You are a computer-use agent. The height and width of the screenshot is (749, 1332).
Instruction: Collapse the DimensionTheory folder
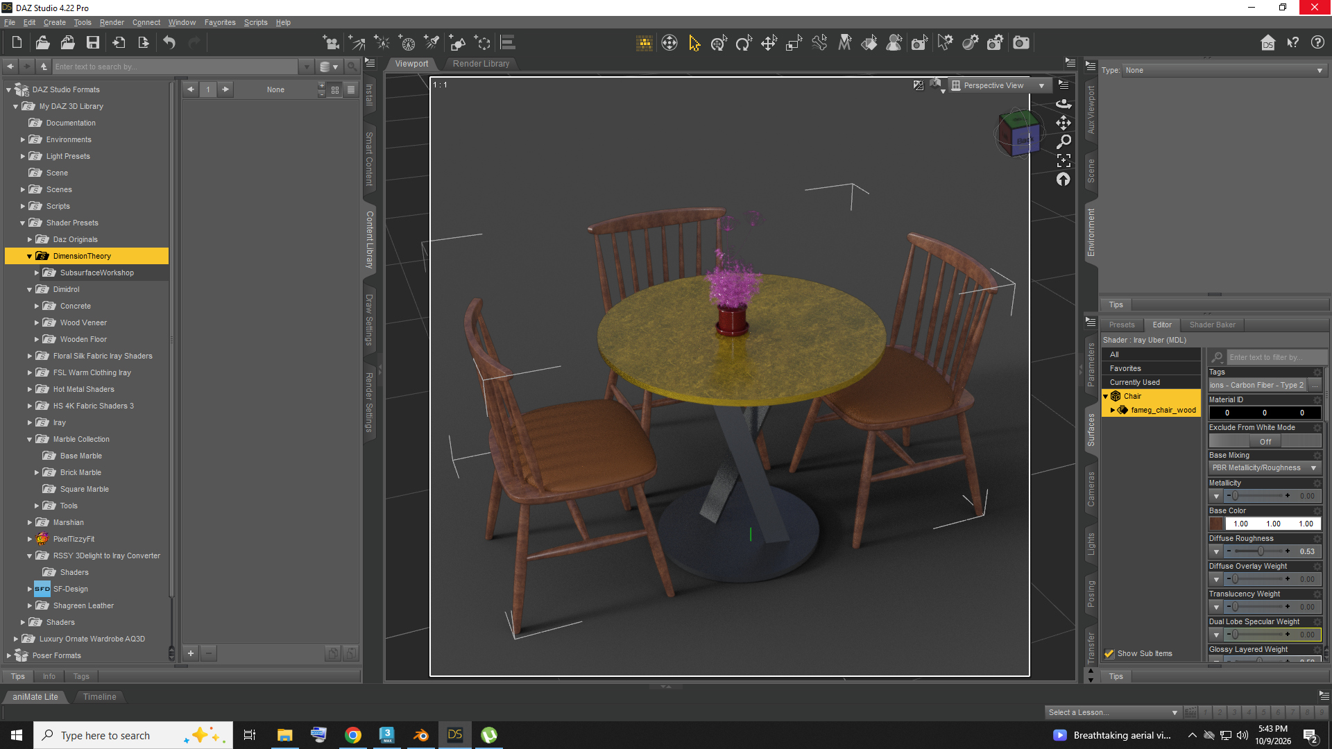point(30,257)
